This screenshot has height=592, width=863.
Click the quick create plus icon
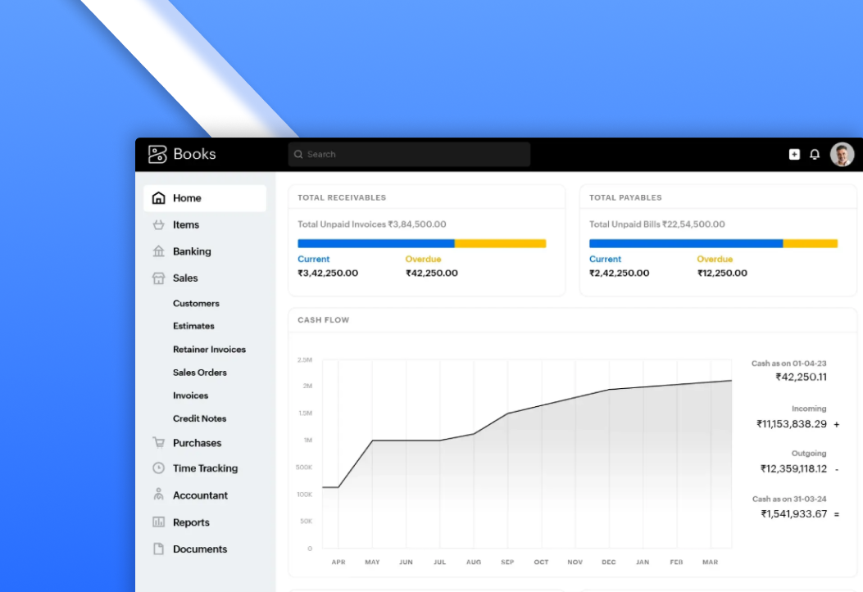coord(794,154)
